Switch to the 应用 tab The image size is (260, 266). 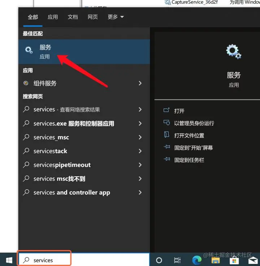pos(53,17)
